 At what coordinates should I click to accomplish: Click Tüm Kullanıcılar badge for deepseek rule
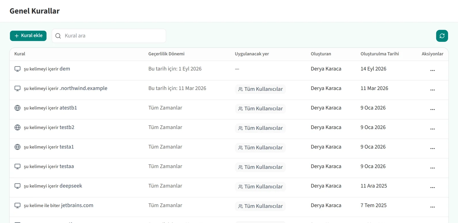(260, 187)
